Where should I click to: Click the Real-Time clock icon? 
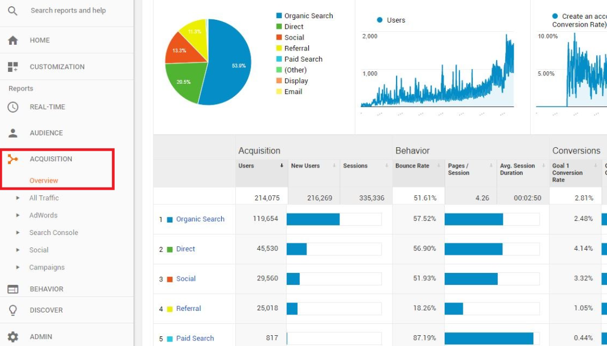click(x=12, y=107)
